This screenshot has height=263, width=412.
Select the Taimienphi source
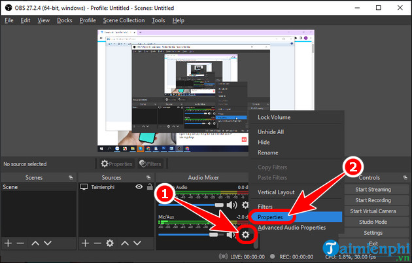103,187
